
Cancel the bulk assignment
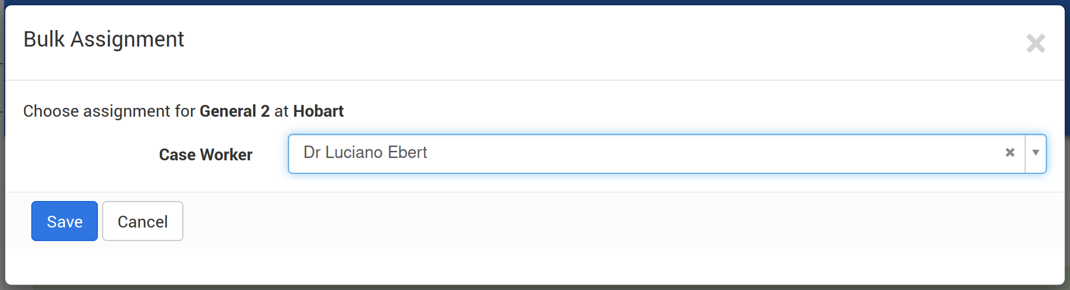coord(142,221)
